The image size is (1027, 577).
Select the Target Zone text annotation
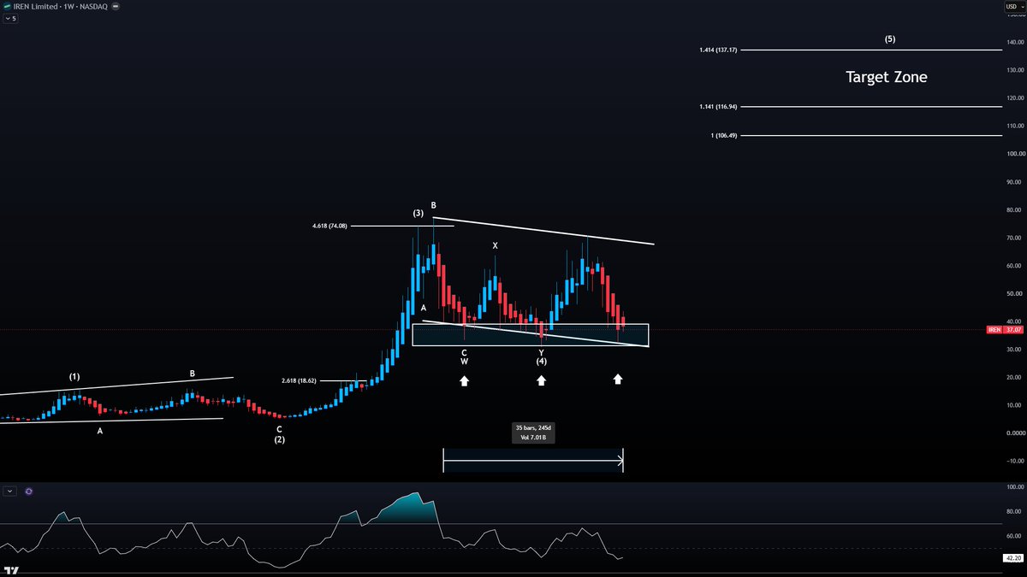887,77
